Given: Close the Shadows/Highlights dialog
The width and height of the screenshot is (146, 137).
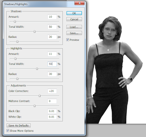Looking at the screenshot, I should [x=79, y=3].
